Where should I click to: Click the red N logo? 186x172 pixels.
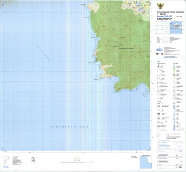point(162,54)
